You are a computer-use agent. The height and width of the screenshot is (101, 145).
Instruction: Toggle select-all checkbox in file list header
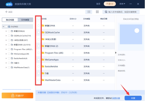tap(38, 19)
